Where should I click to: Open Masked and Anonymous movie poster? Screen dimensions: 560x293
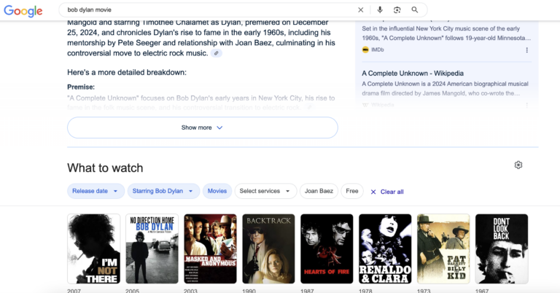[x=210, y=249]
